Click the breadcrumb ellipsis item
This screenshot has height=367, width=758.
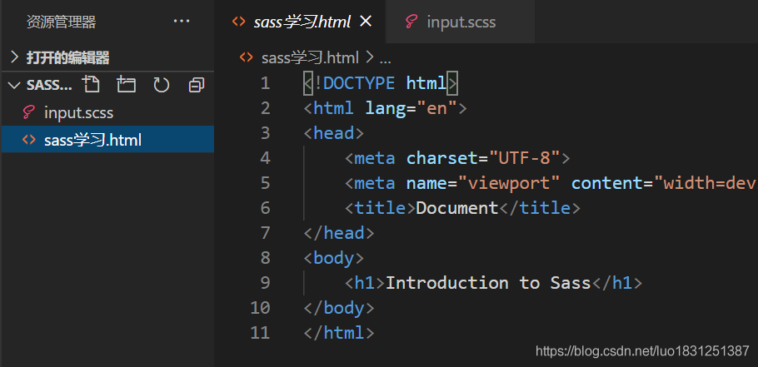pos(386,59)
